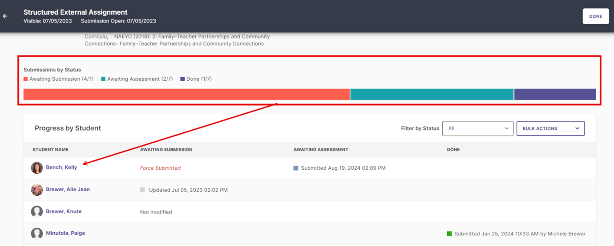The width and height of the screenshot is (614, 246).
Task: Click the blue-gray Submitted Aug 19 status square
Action: (296, 168)
